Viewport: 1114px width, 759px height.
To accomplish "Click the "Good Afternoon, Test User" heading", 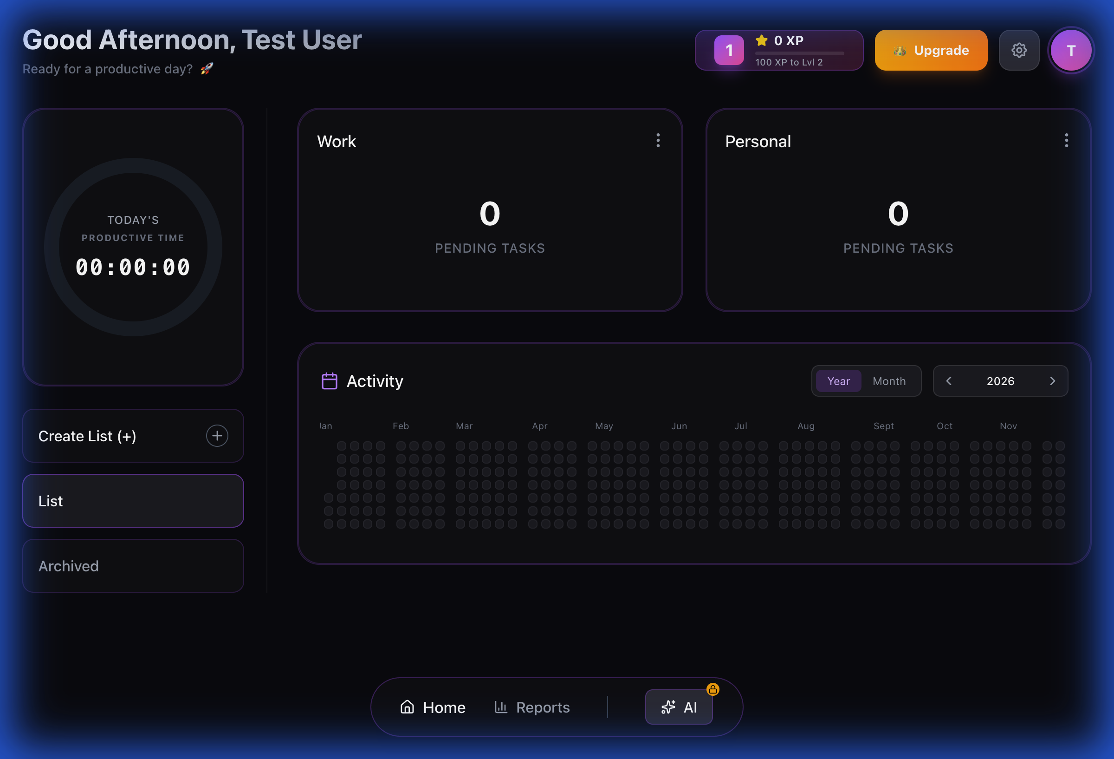I will 192,40.
